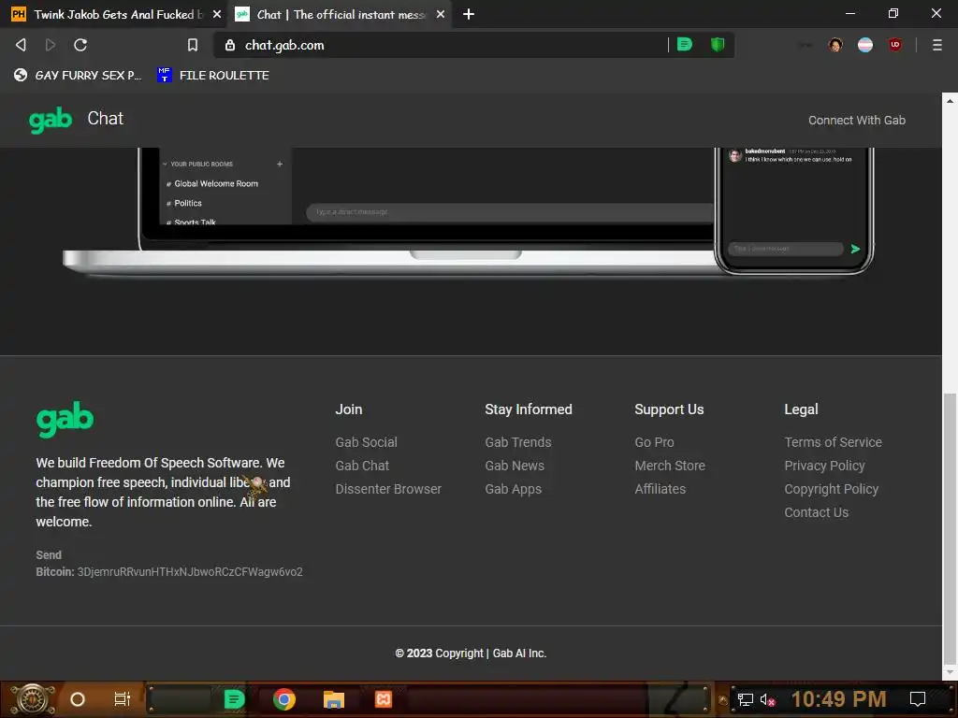Open the orange XAMPP taskbar icon
Image resolution: width=958 pixels, height=718 pixels.
[x=383, y=699]
